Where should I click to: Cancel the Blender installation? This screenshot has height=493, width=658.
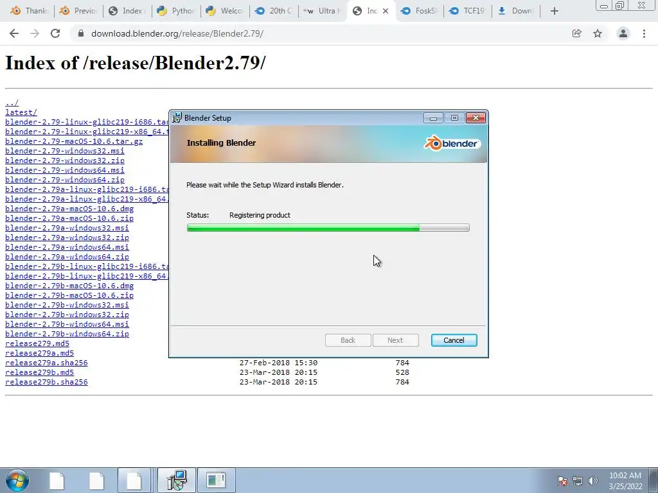click(x=454, y=340)
